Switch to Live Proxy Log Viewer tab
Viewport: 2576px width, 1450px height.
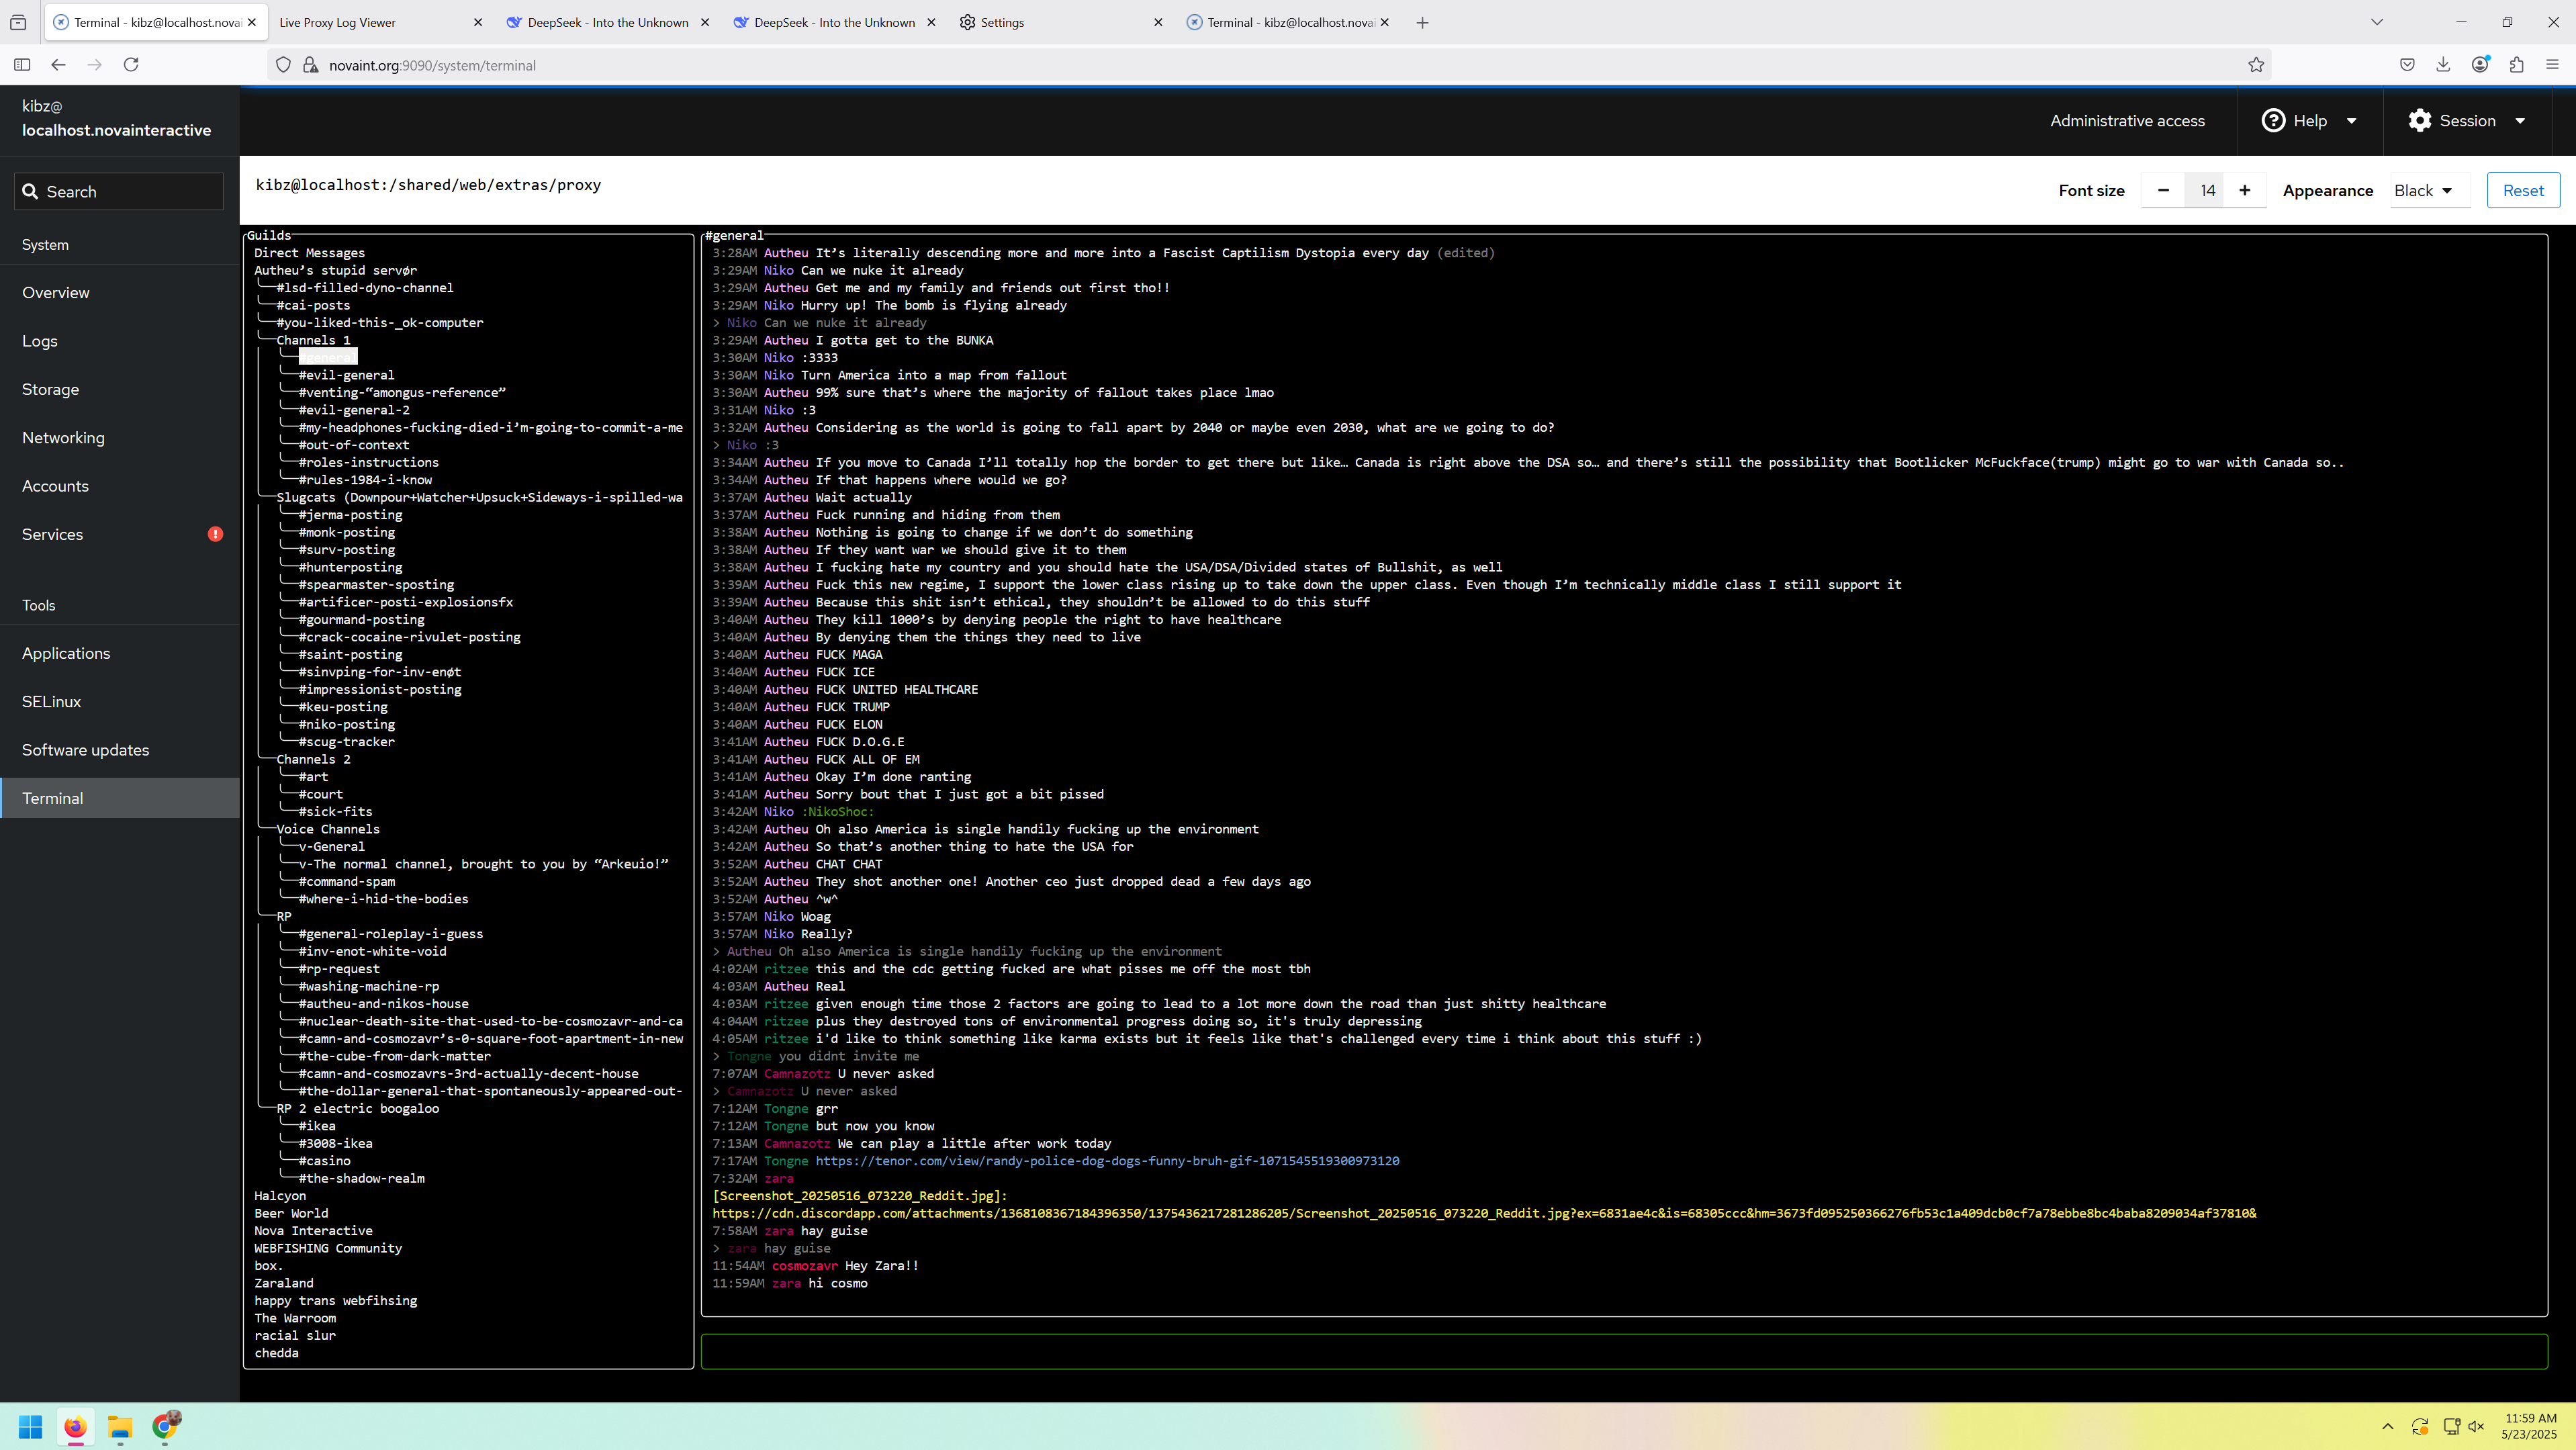[337, 22]
